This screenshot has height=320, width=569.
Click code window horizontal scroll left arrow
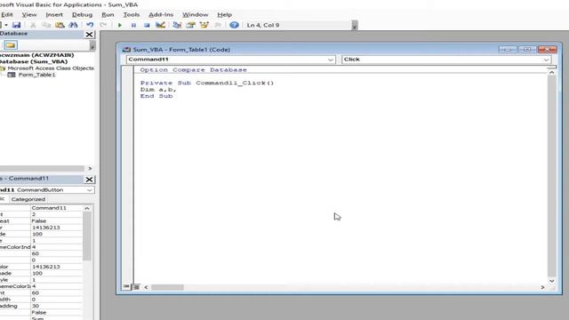pos(146,287)
